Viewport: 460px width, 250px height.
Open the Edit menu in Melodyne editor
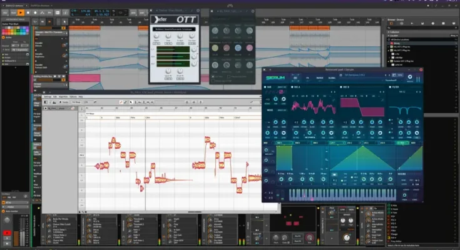tap(55, 96)
